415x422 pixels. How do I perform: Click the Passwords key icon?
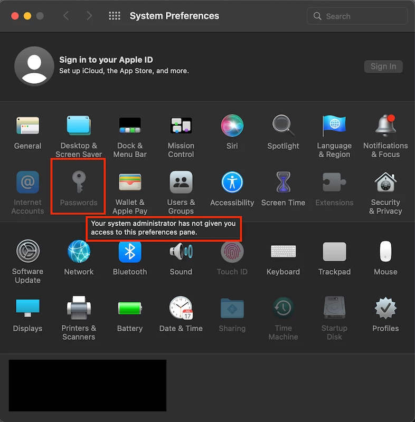(x=79, y=182)
